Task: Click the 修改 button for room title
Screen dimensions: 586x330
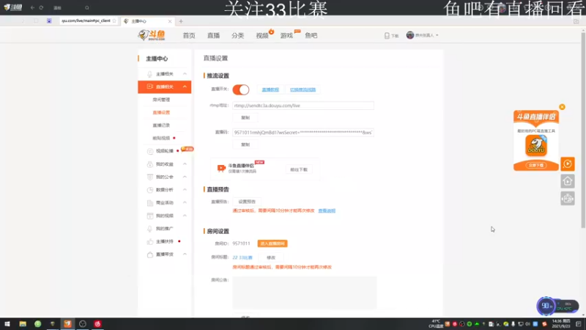Action: (271, 257)
